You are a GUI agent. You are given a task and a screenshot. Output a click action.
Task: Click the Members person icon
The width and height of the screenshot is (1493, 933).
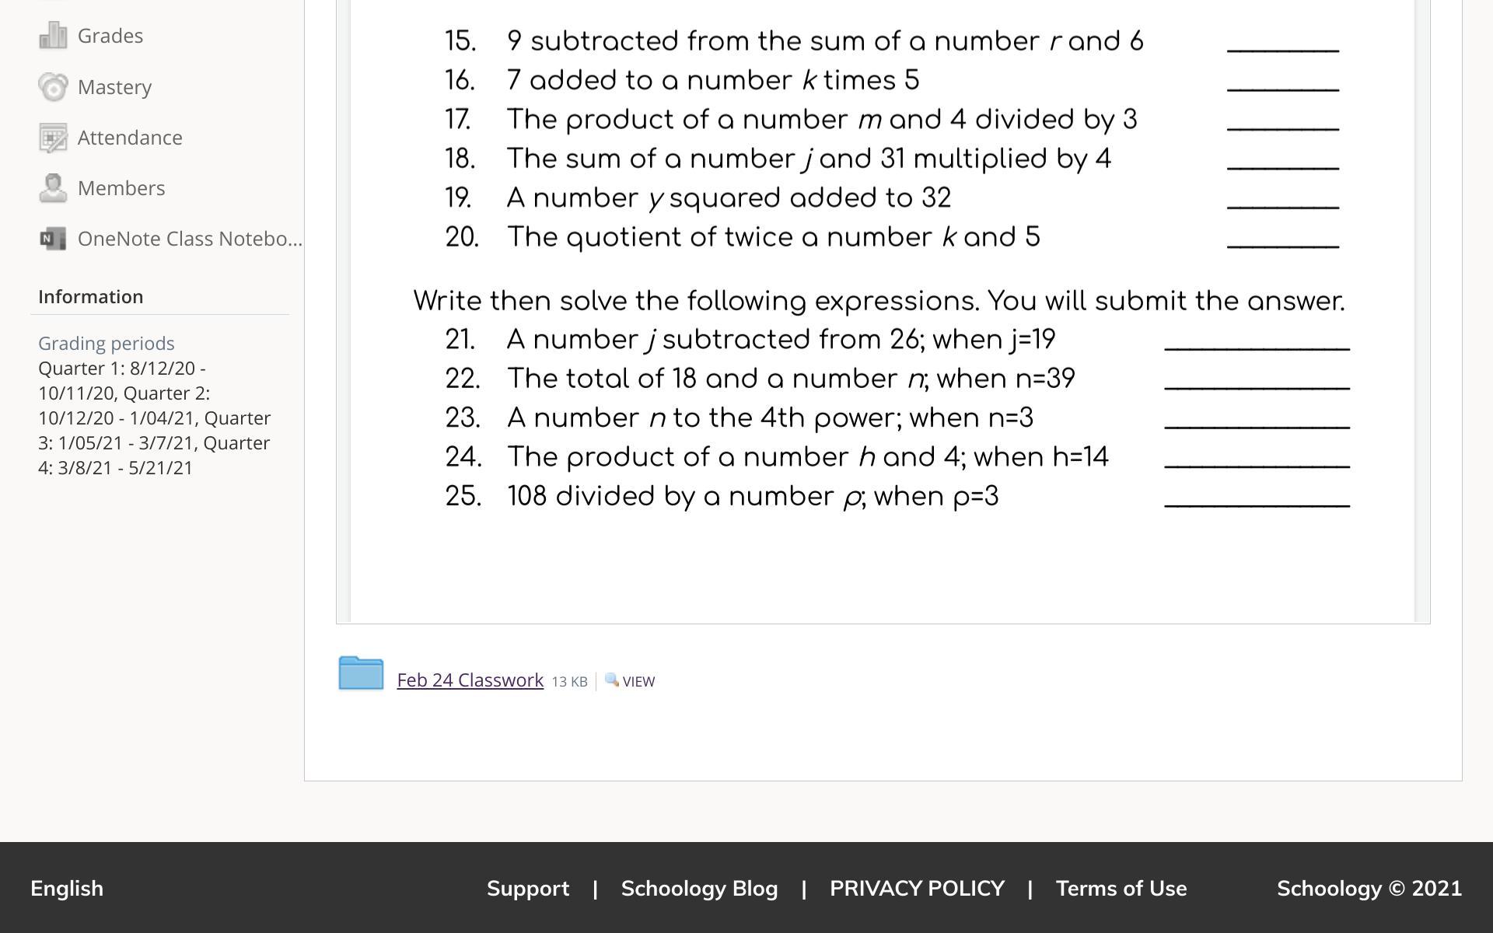click(53, 188)
